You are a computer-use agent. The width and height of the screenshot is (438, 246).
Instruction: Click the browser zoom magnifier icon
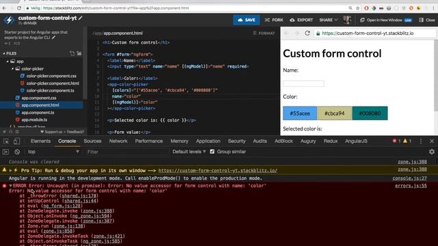(350, 8)
